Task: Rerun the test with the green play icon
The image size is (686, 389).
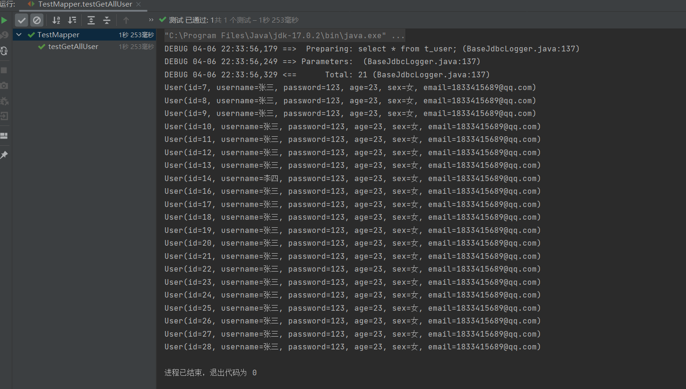Action: [x=4, y=20]
